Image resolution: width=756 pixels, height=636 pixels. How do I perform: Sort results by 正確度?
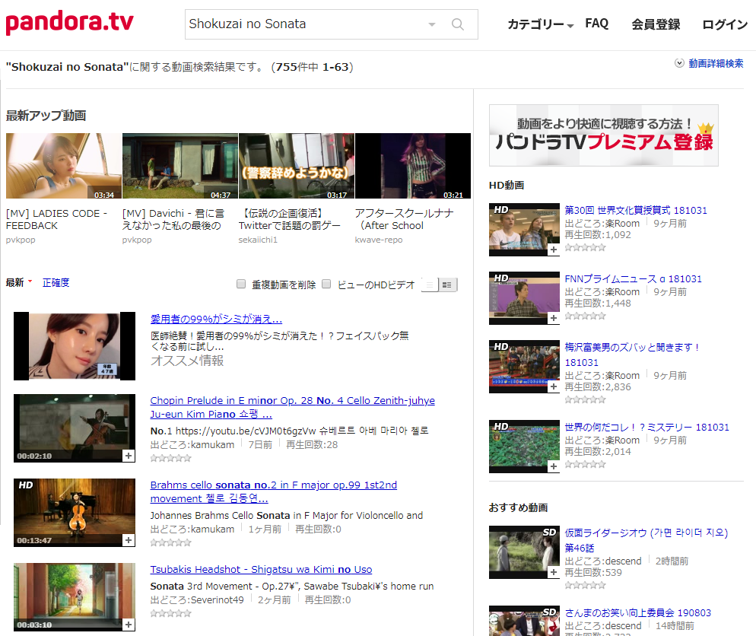pyautogui.click(x=56, y=282)
